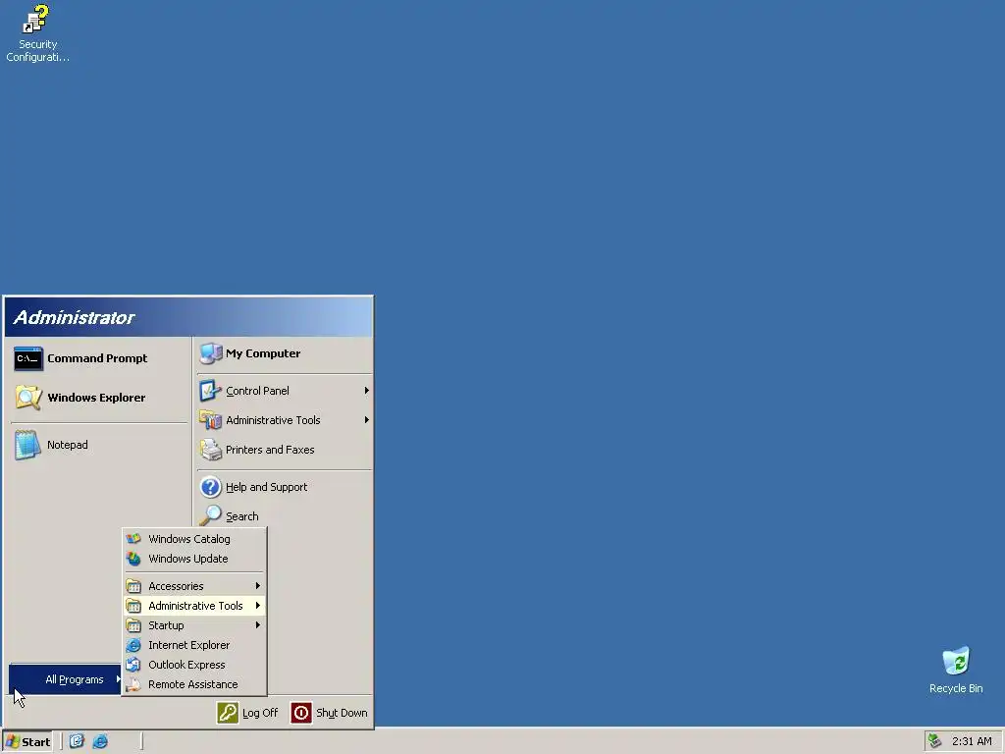Click the Control Panel icon
The width and height of the screenshot is (1005, 754).
click(210, 391)
